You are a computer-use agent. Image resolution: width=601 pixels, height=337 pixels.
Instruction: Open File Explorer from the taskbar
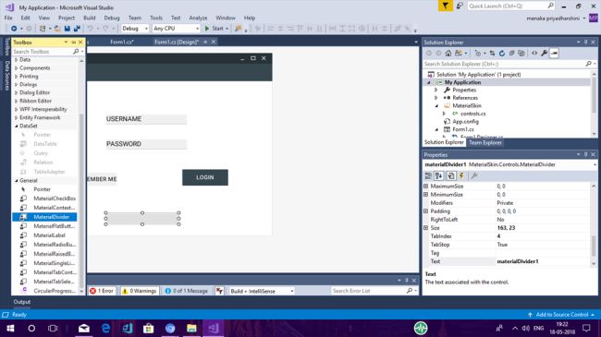point(191,328)
